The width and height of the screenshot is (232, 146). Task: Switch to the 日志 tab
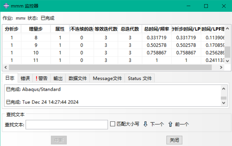pyautogui.click(x=10, y=78)
